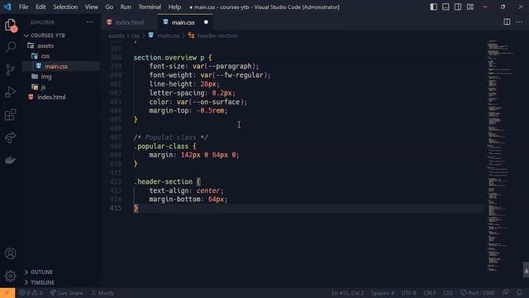Click the unsaved dot on main.css tab

coord(206,22)
